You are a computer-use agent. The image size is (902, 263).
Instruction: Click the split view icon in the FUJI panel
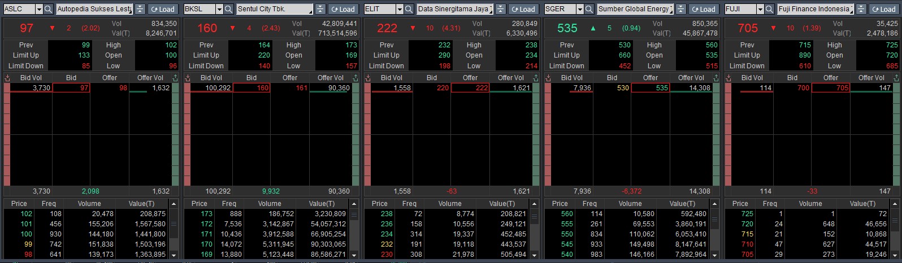tap(861, 9)
